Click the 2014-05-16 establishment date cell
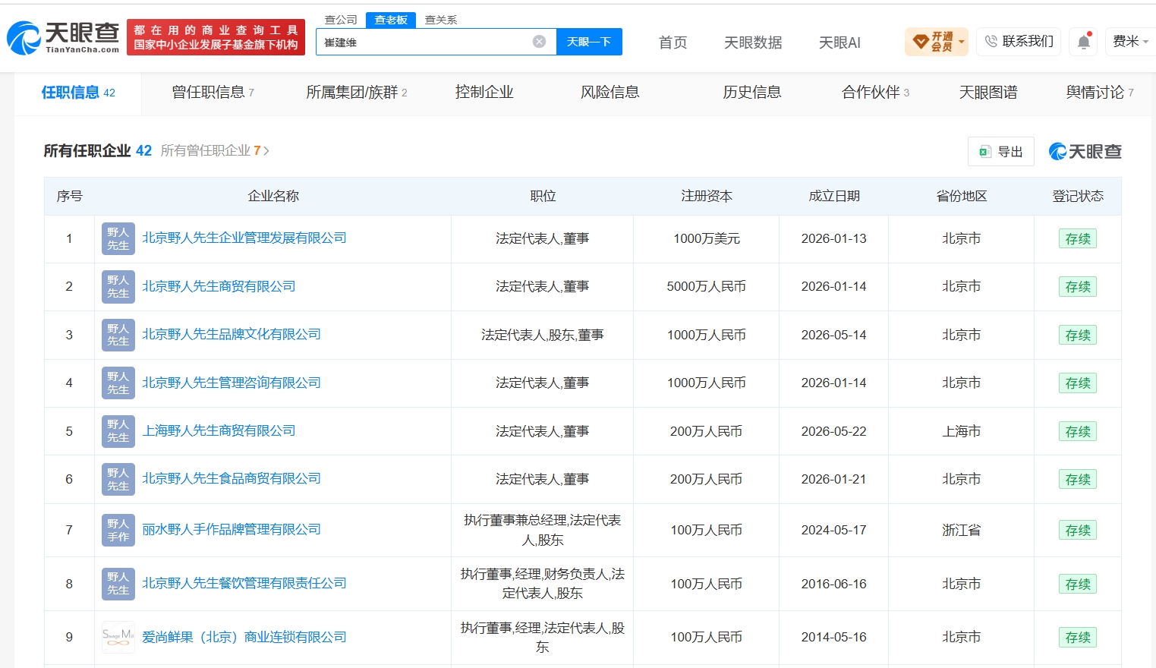Screen dimensions: 1156x668 pos(834,637)
